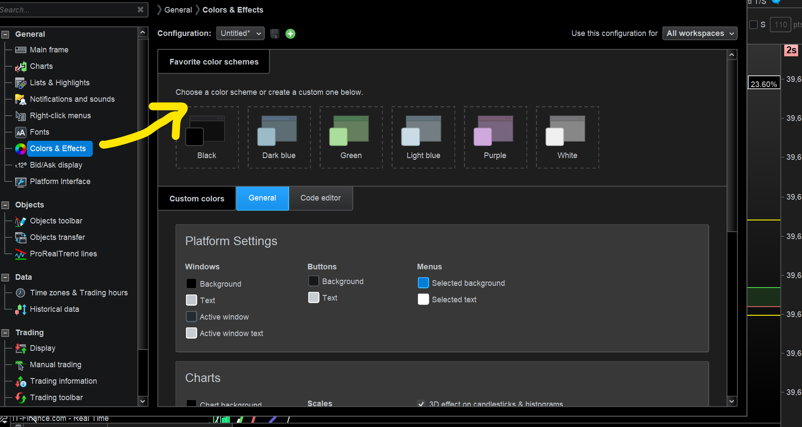Change the Windows Text color swatch
Image resolution: width=802 pixels, height=427 pixels.
(x=191, y=300)
